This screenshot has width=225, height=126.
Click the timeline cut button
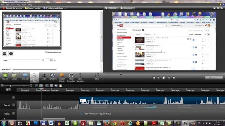point(47,86)
